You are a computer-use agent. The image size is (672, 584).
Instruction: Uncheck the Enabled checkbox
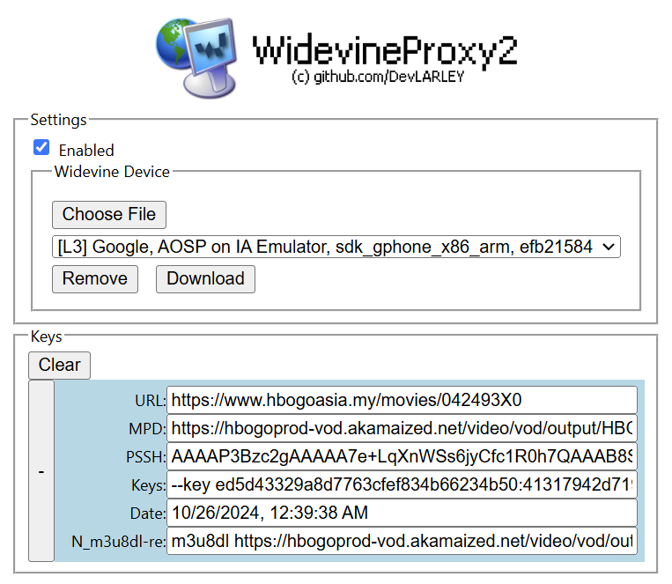pos(41,147)
